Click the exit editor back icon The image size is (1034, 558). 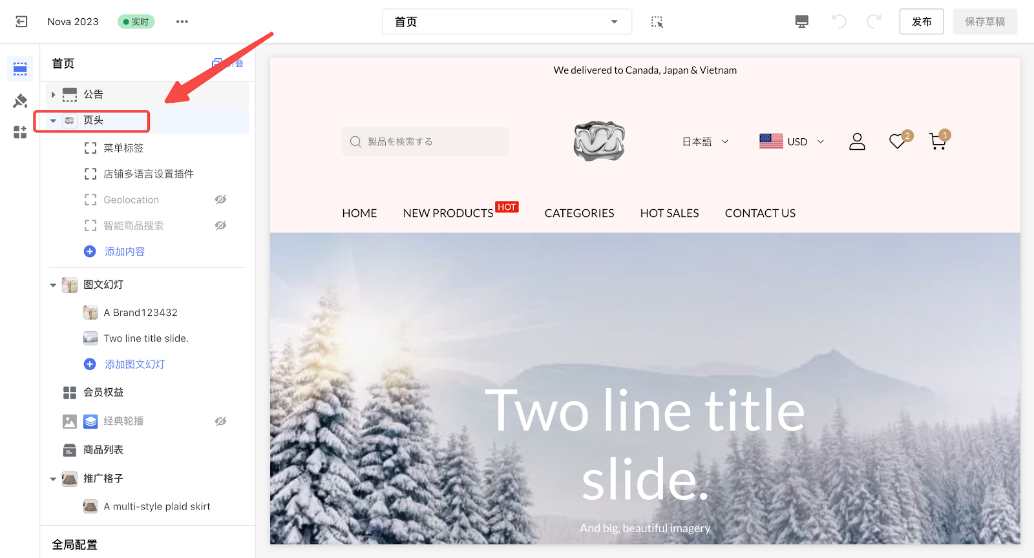21,21
